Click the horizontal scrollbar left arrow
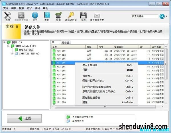The image size is (171, 133). click(x=53, y=107)
